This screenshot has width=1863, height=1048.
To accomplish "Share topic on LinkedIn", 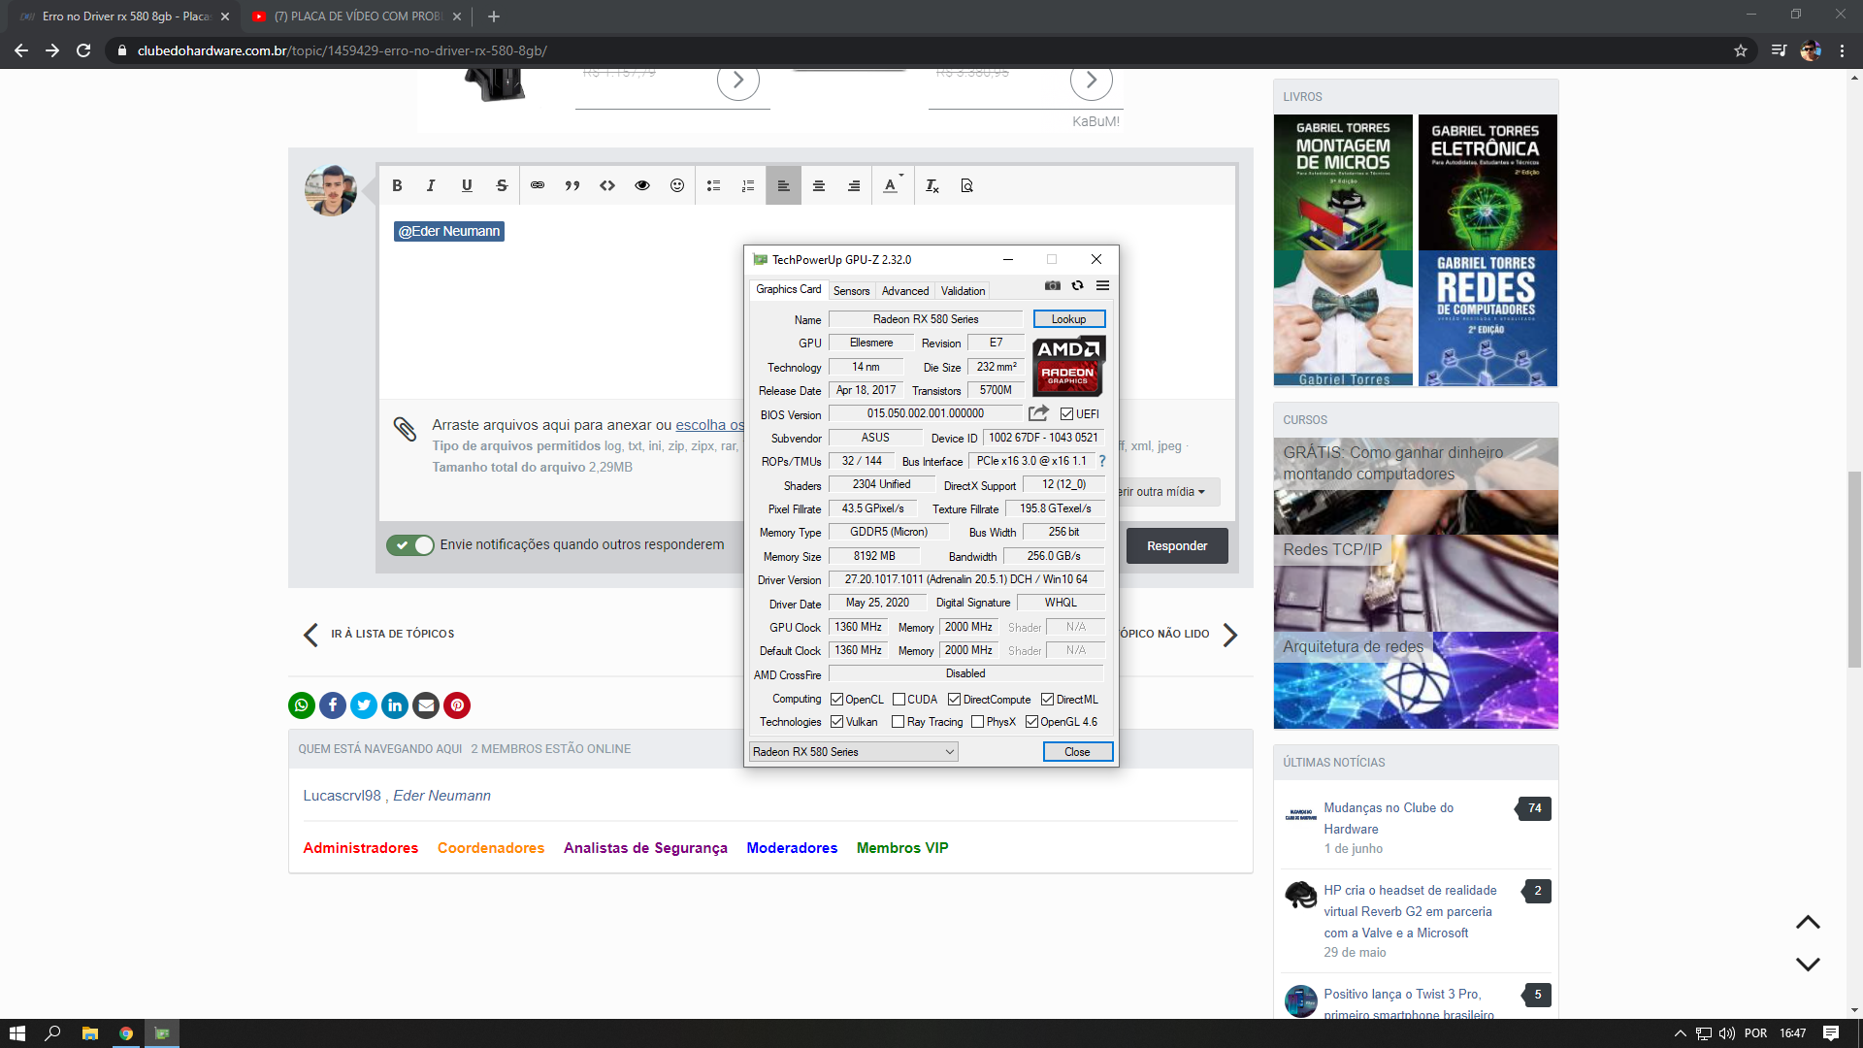I will (395, 705).
